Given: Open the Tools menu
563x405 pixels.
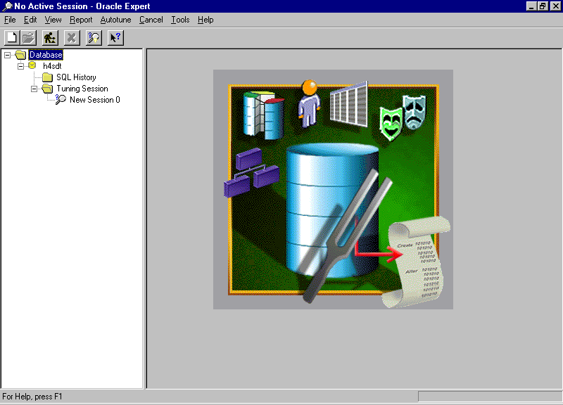Looking at the screenshot, I should (180, 20).
